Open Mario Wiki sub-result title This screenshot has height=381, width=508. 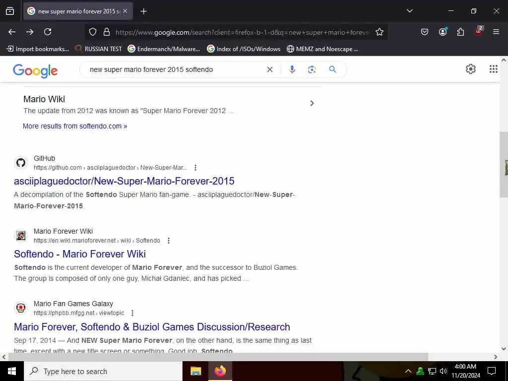point(44,99)
